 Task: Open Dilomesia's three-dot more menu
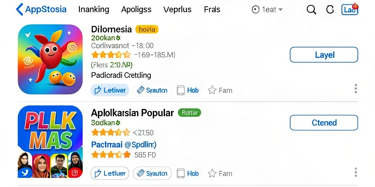pos(356,88)
